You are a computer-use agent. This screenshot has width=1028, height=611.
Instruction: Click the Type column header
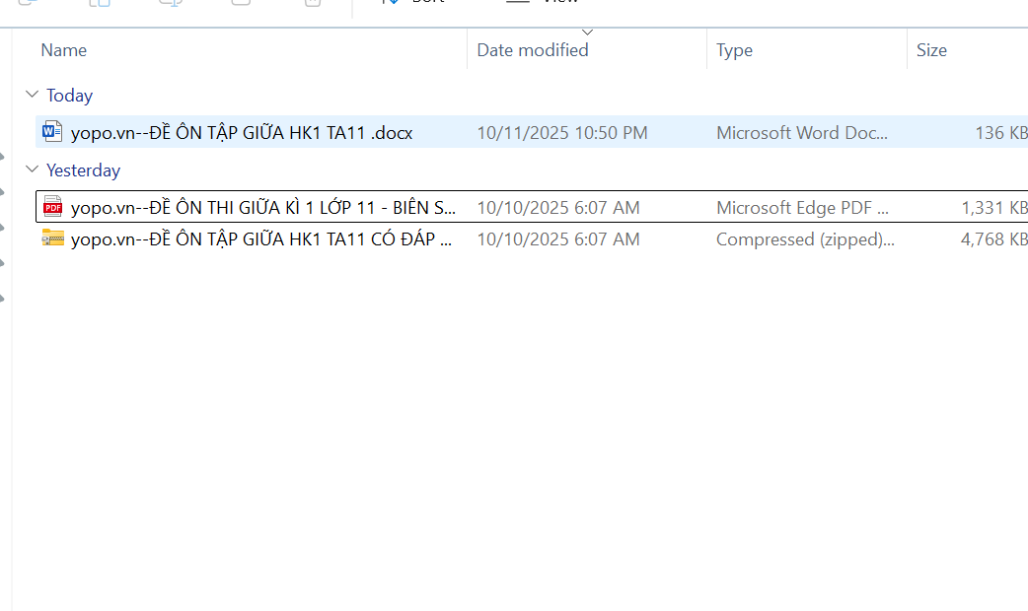tap(734, 50)
